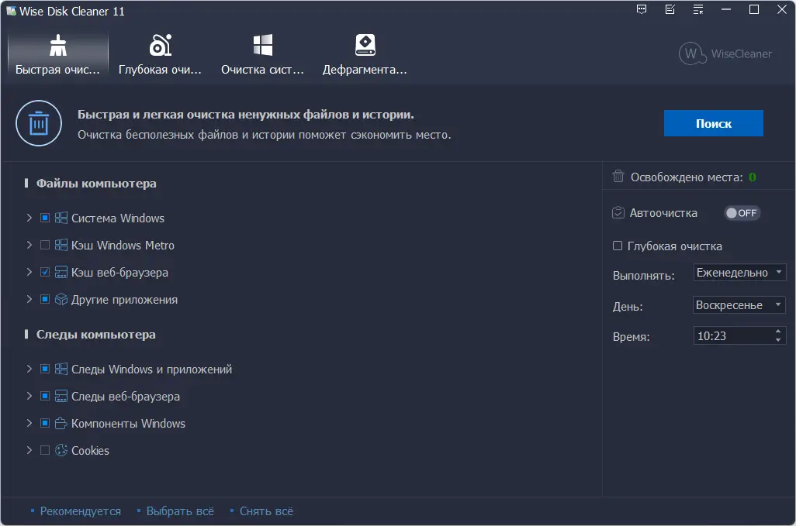
Task: Click the trash icon beside Освобождено места
Action: (x=618, y=177)
